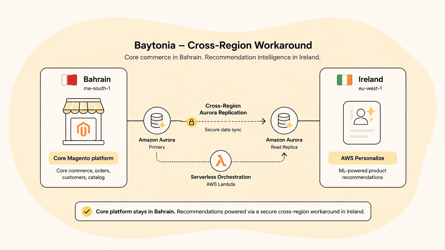The image size is (445, 250).
Task: Click the AWS Personalize label
Action: click(362, 158)
